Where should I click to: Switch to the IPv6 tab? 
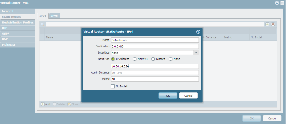(x=54, y=16)
